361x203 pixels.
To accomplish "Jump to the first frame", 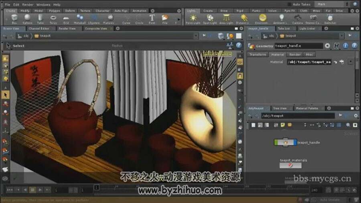I will pyautogui.click(x=10, y=190).
